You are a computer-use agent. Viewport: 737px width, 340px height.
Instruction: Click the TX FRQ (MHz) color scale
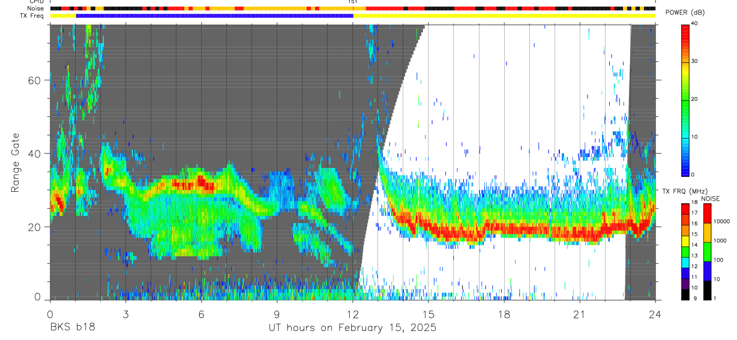(685, 252)
